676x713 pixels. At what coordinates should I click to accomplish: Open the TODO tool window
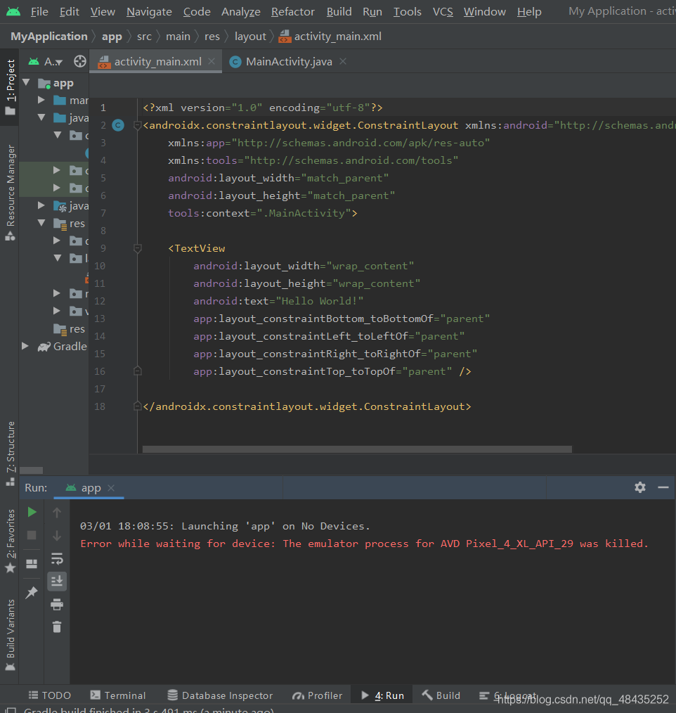coord(49,695)
